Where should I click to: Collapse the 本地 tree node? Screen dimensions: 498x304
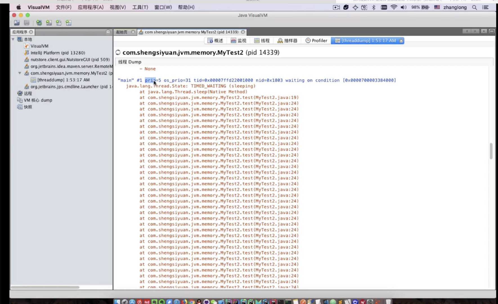pyautogui.click(x=13, y=39)
